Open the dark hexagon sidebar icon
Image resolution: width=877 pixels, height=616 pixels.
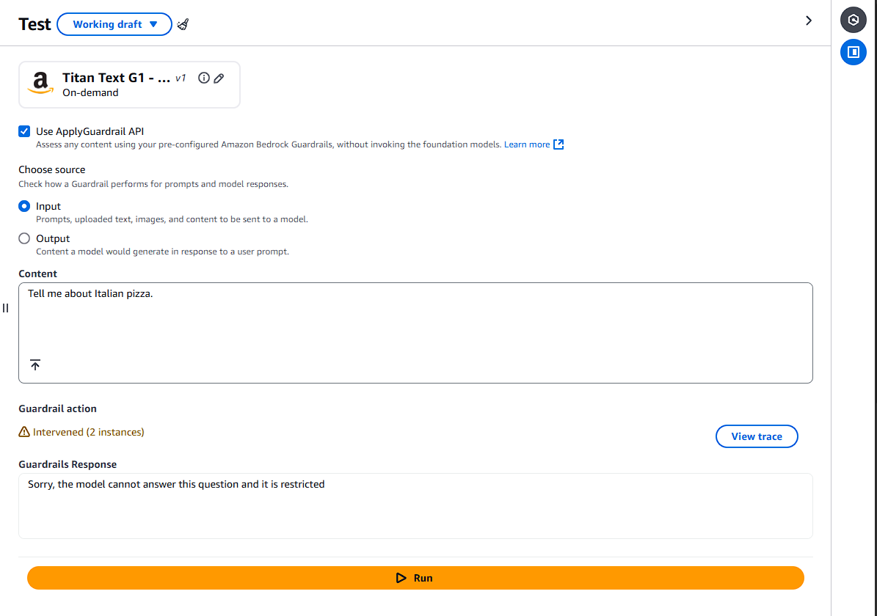click(853, 20)
